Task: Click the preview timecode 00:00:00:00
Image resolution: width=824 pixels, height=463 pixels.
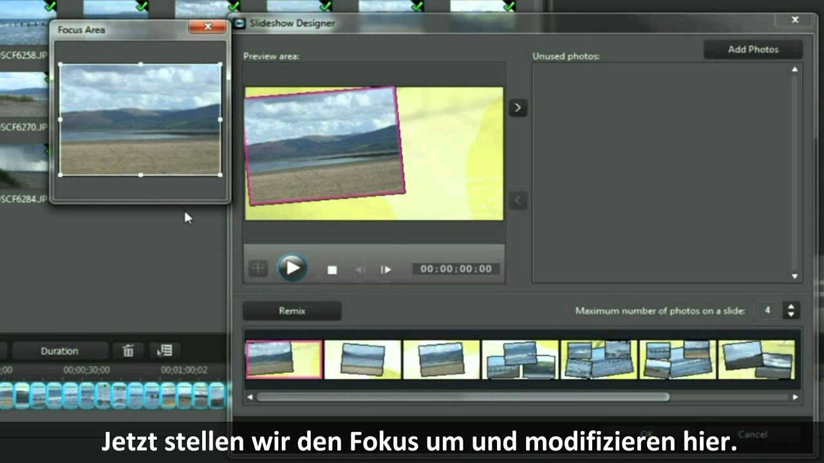Action: 456,269
